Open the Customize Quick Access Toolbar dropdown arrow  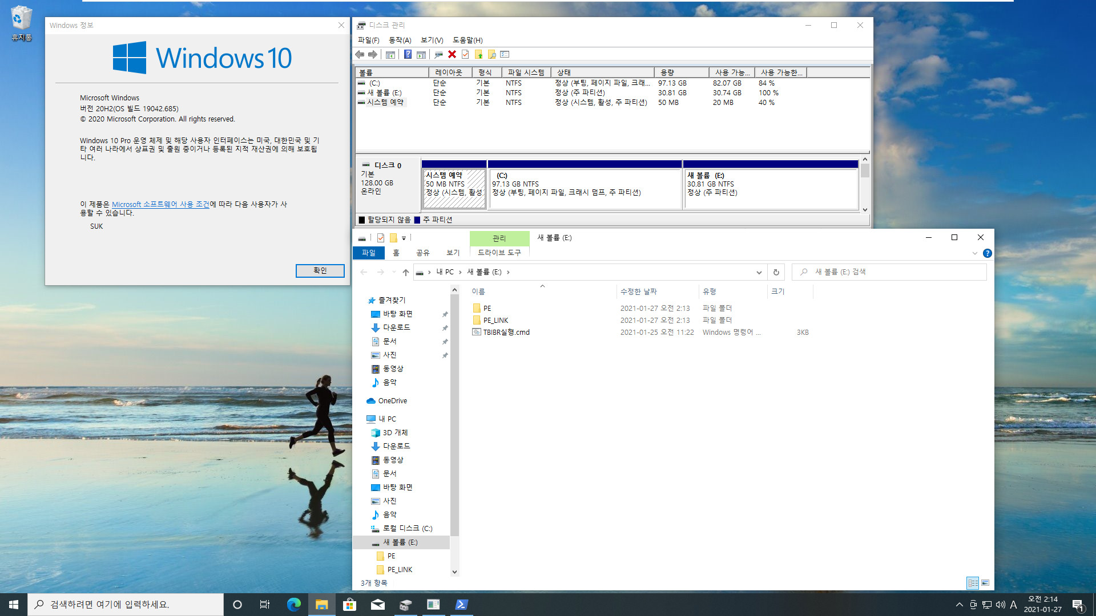point(404,238)
